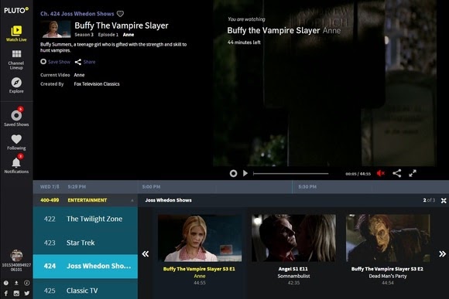Click Fox Television Classics creator name
The height and width of the screenshot is (299, 449).
[x=97, y=84]
